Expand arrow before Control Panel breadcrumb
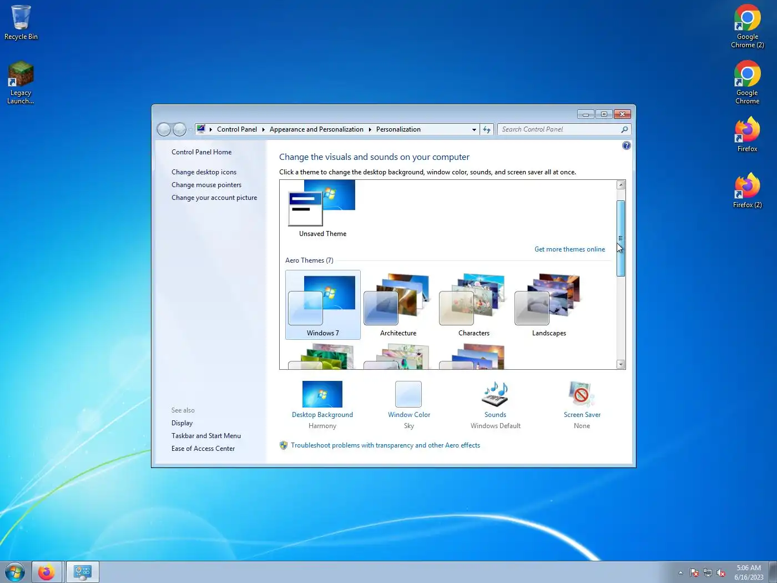777x583 pixels. [x=211, y=129]
